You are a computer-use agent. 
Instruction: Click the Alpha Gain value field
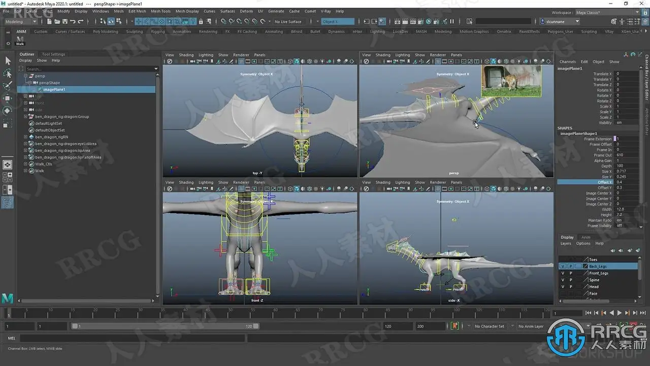[x=626, y=161]
